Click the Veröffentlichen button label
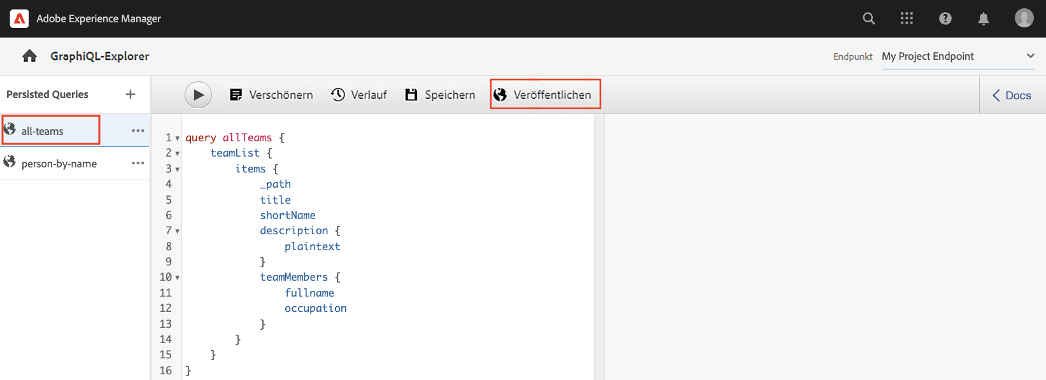 point(552,95)
